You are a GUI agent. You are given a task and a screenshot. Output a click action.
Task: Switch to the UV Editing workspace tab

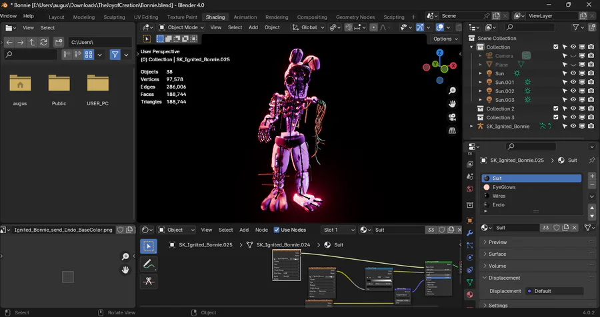pyautogui.click(x=146, y=17)
